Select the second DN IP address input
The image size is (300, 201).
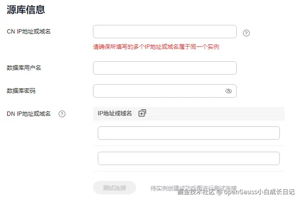(x=188, y=158)
